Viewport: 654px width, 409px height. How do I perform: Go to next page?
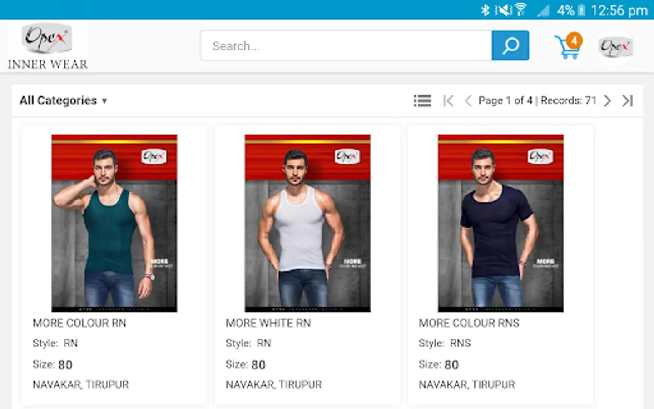click(608, 100)
